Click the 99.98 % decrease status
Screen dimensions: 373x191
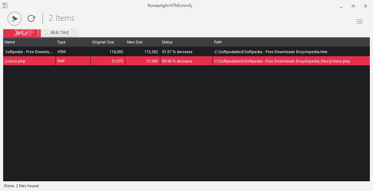(177, 61)
